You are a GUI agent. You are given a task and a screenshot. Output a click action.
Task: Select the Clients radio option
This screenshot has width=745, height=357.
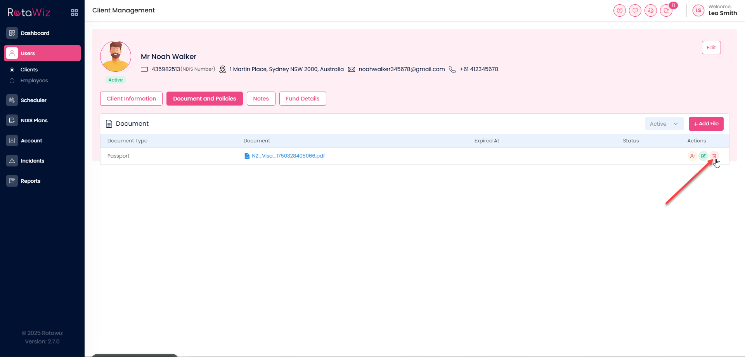coord(12,70)
